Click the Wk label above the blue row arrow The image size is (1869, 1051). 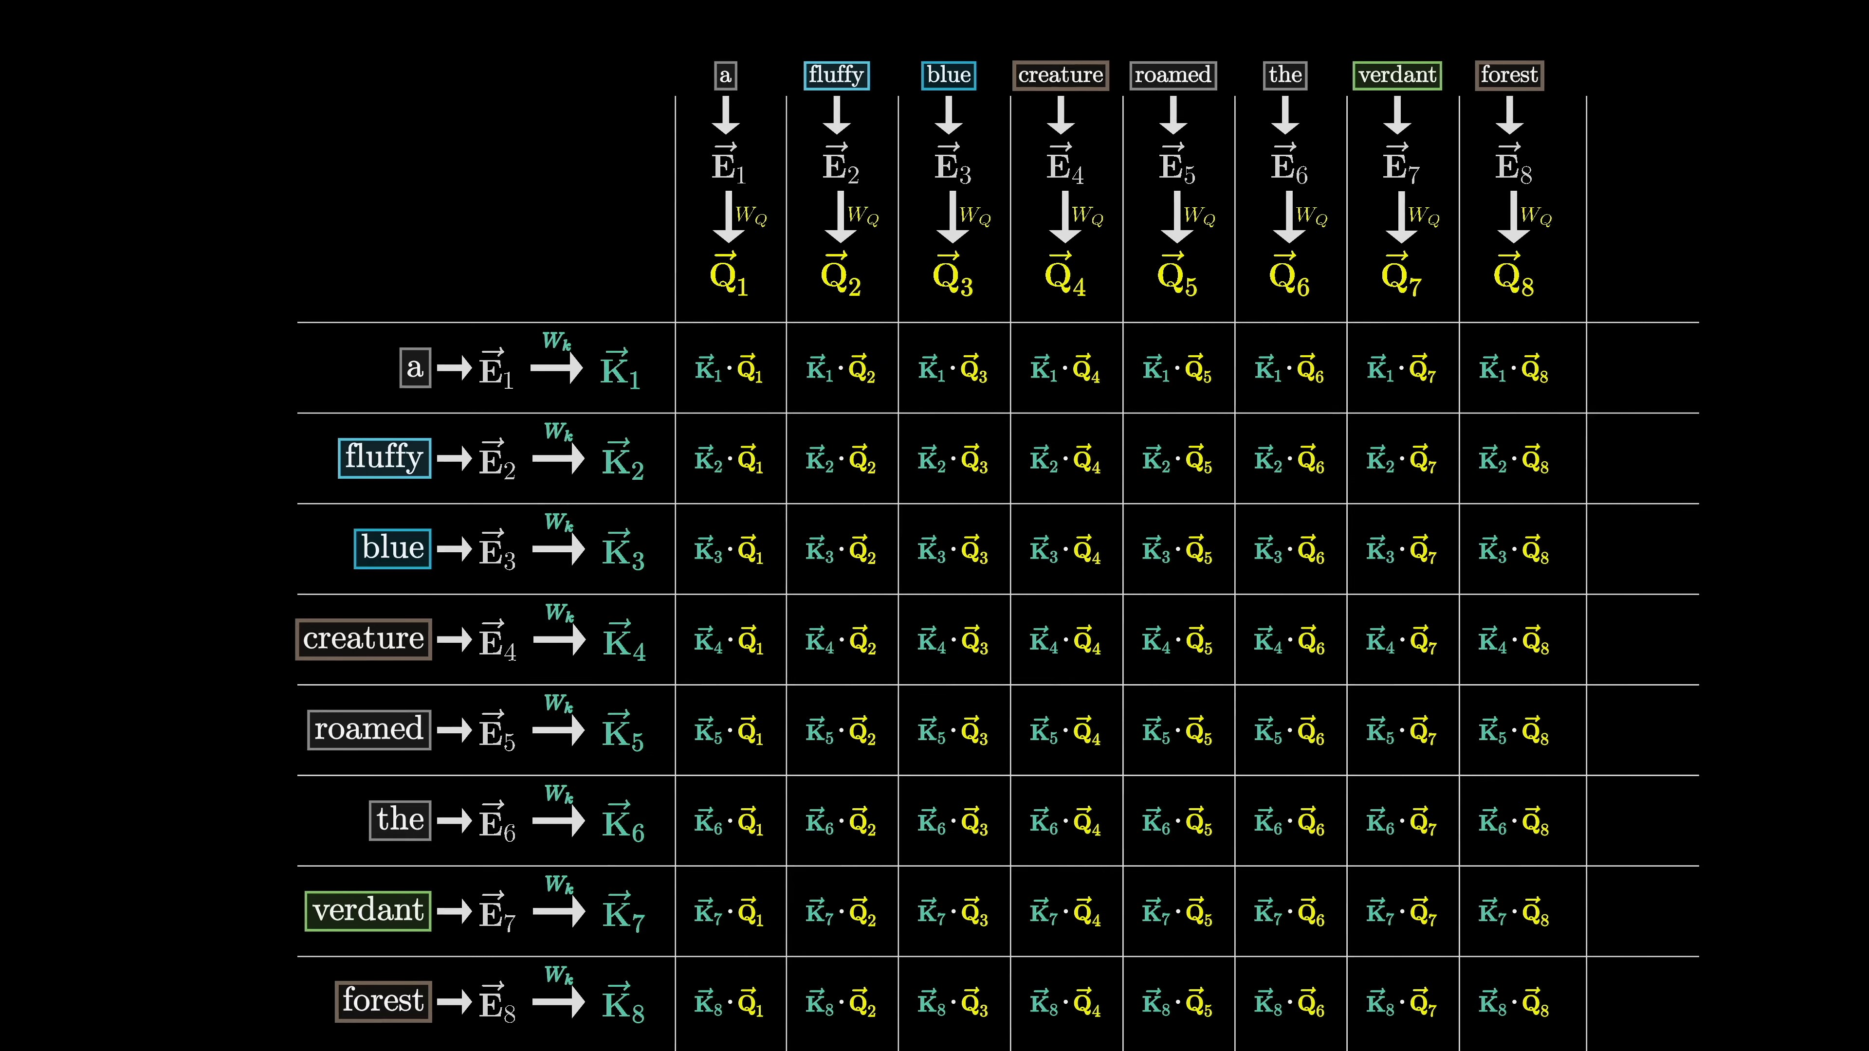click(559, 522)
